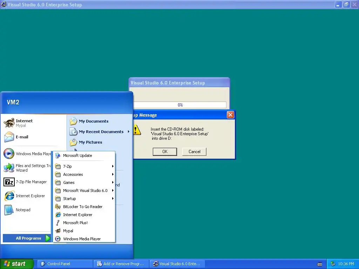The height and width of the screenshot is (269, 359).
Task: Choose BitLocker To Go Reader entry
Action: (x=84, y=207)
